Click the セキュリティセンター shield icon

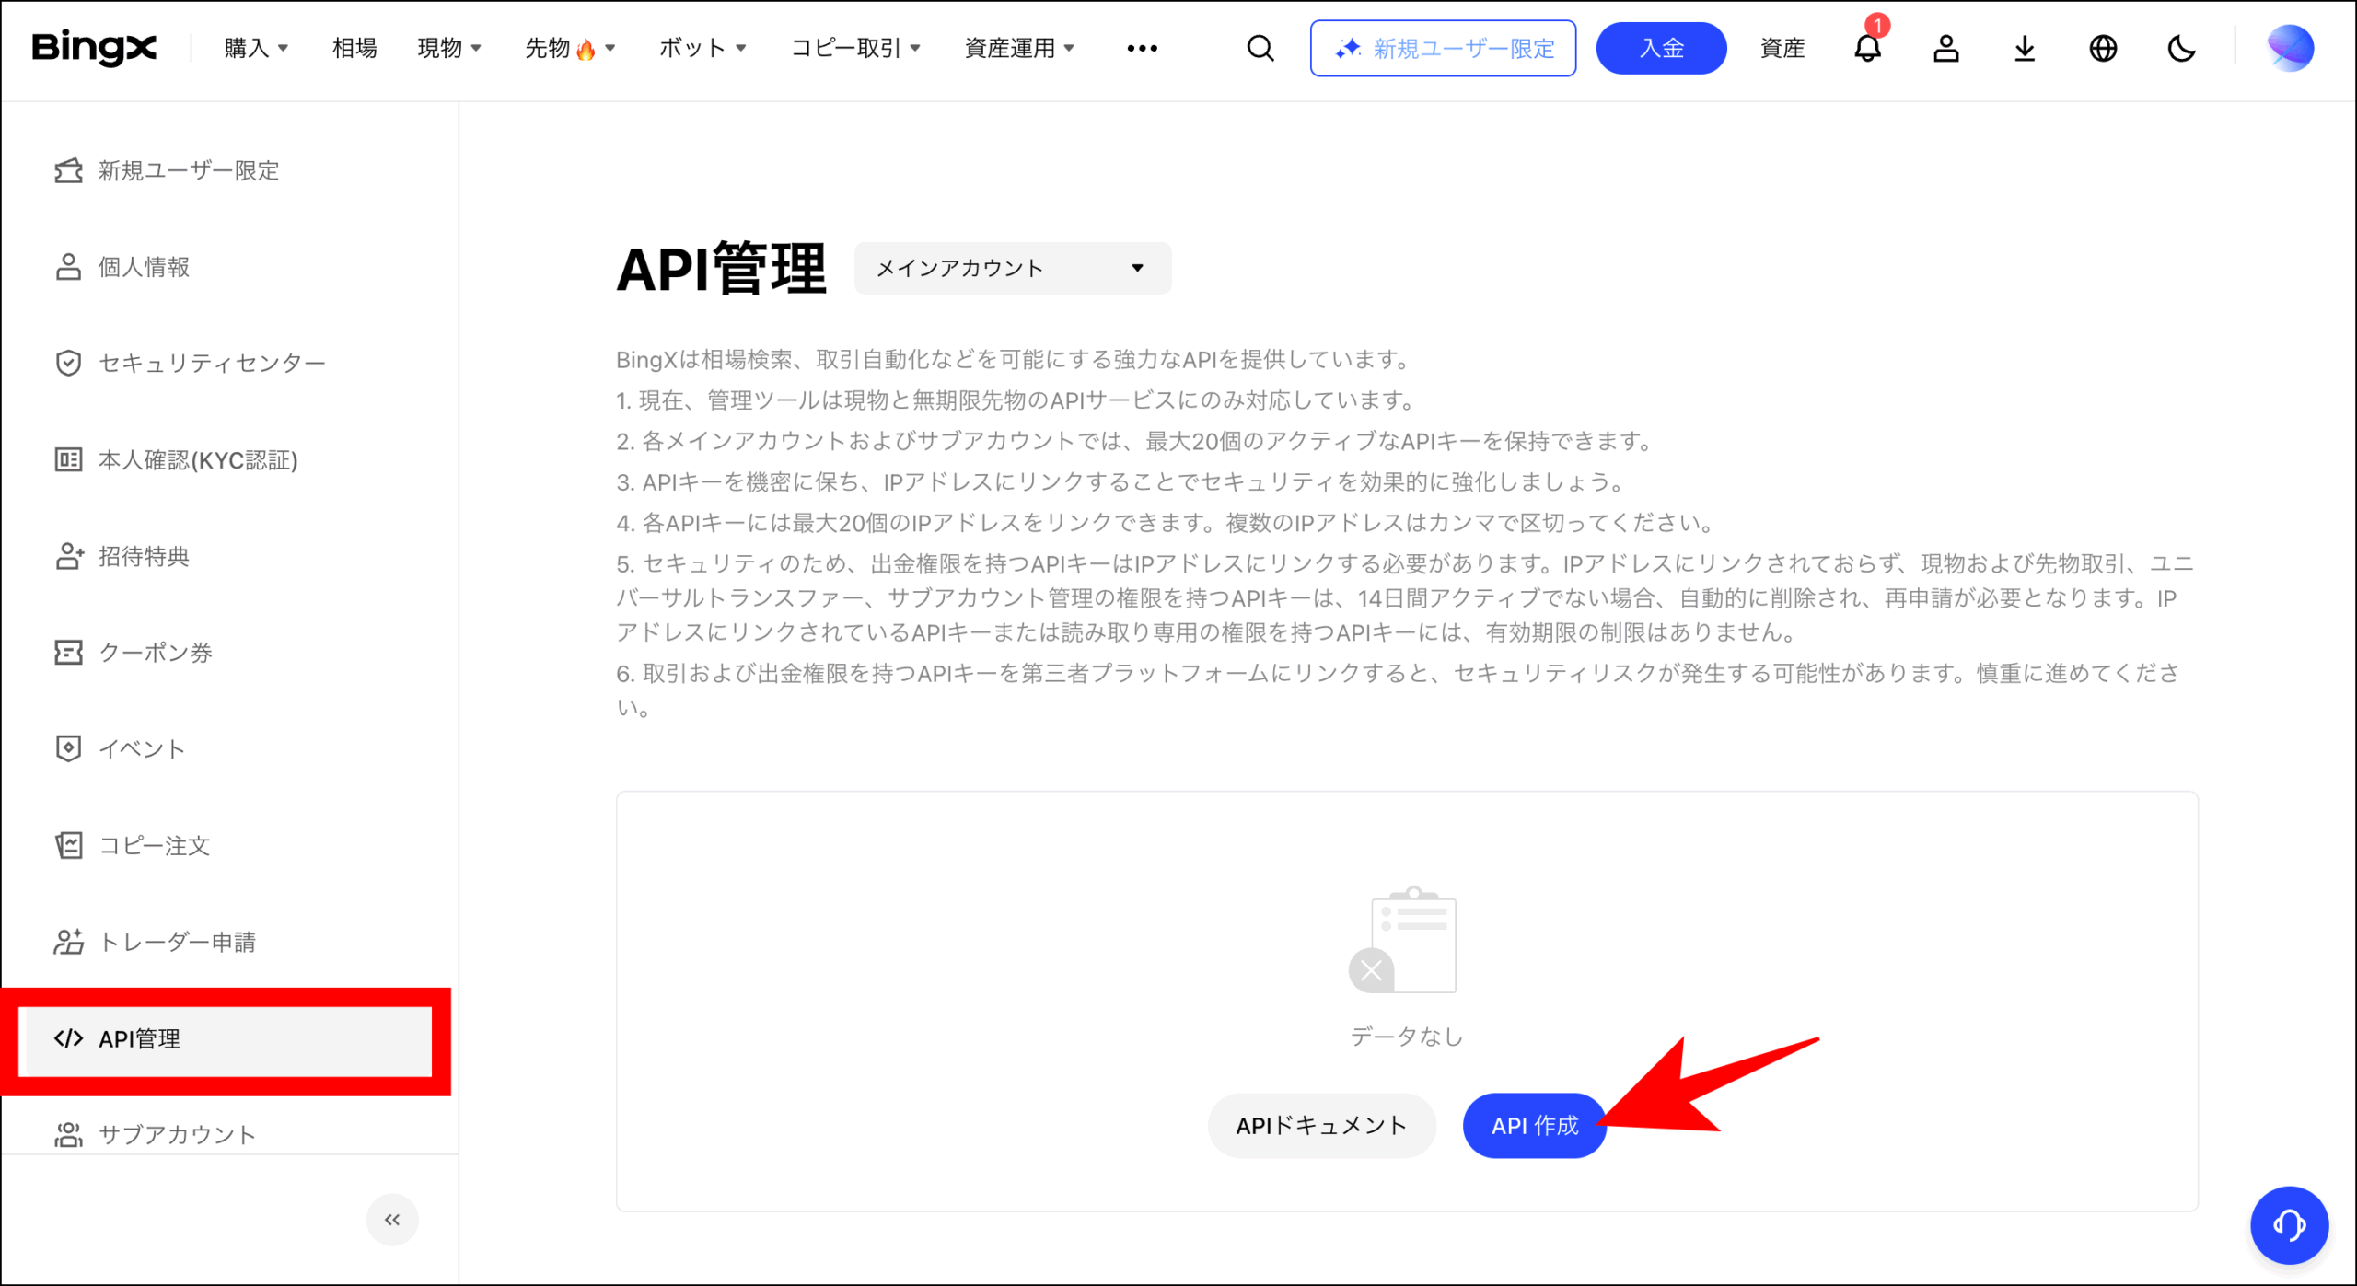point(68,363)
